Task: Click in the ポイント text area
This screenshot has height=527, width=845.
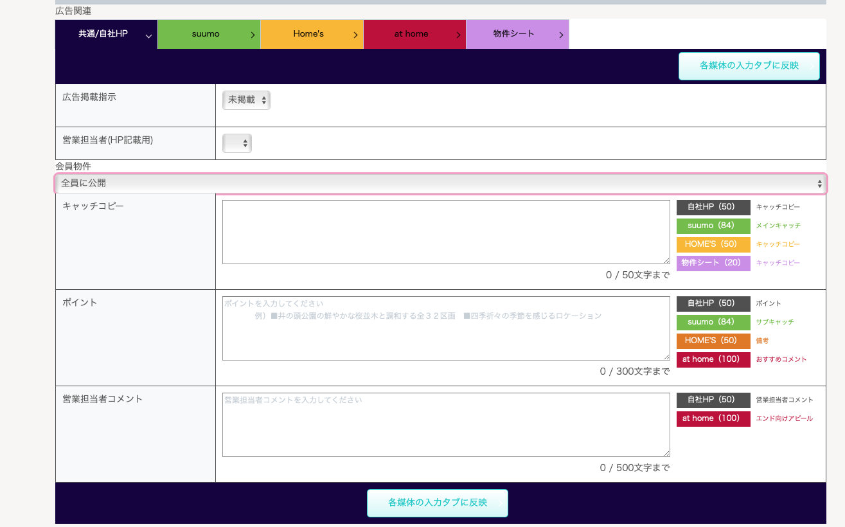Action: point(445,328)
